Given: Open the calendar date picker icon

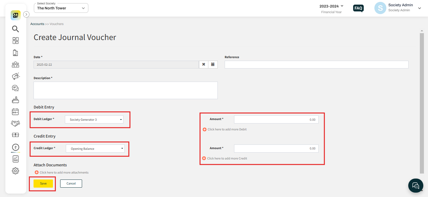Looking at the screenshot, I should point(213,64).
